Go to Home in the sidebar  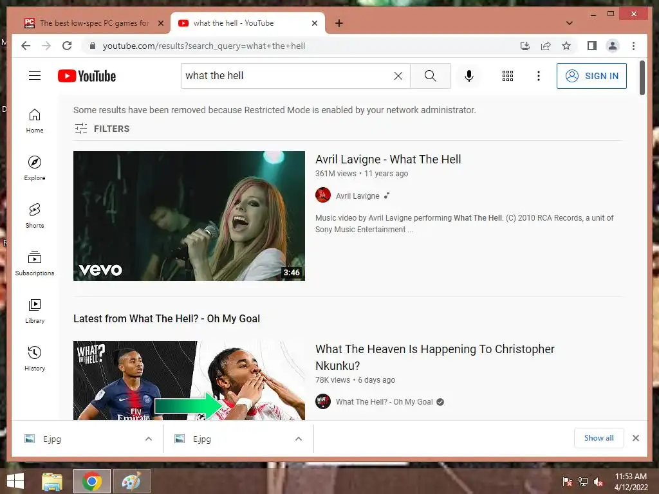[35, 121]
